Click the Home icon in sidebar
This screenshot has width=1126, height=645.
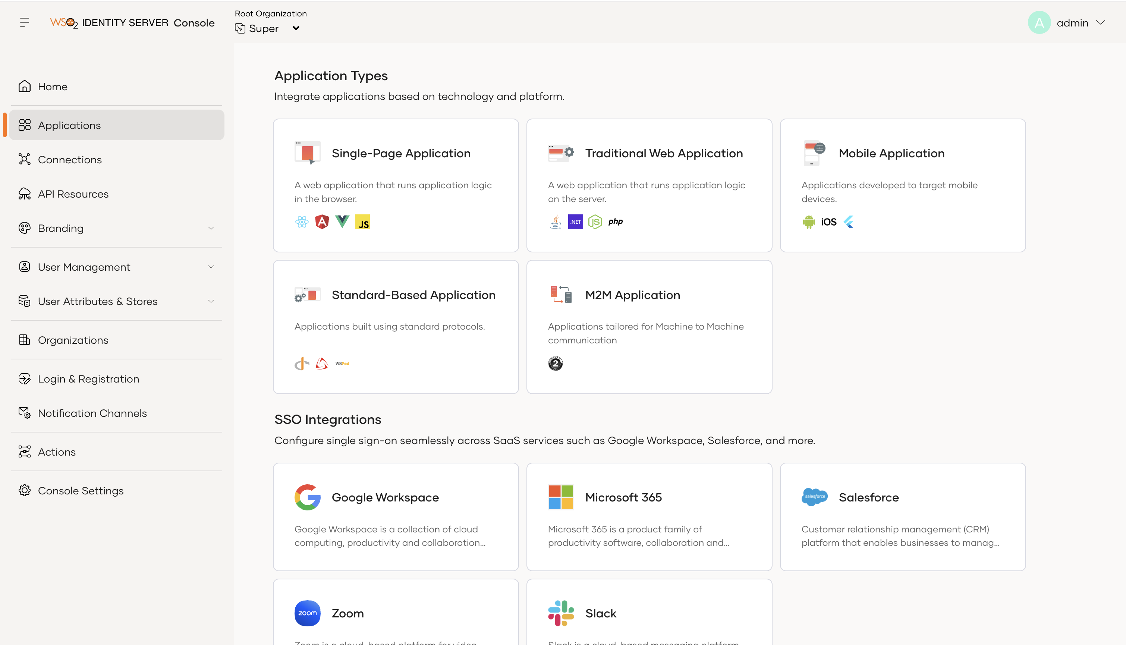click(24, 86)
